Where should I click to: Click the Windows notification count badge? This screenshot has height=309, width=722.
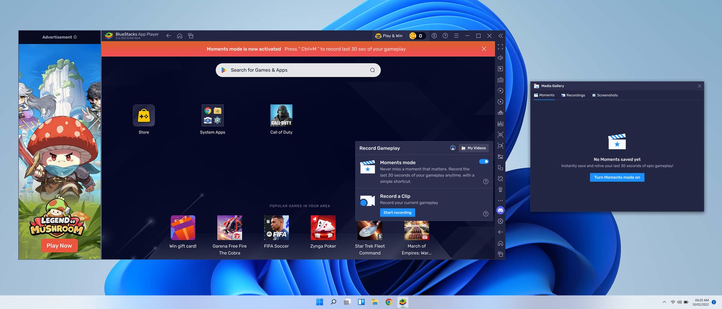tap(714, 302)
